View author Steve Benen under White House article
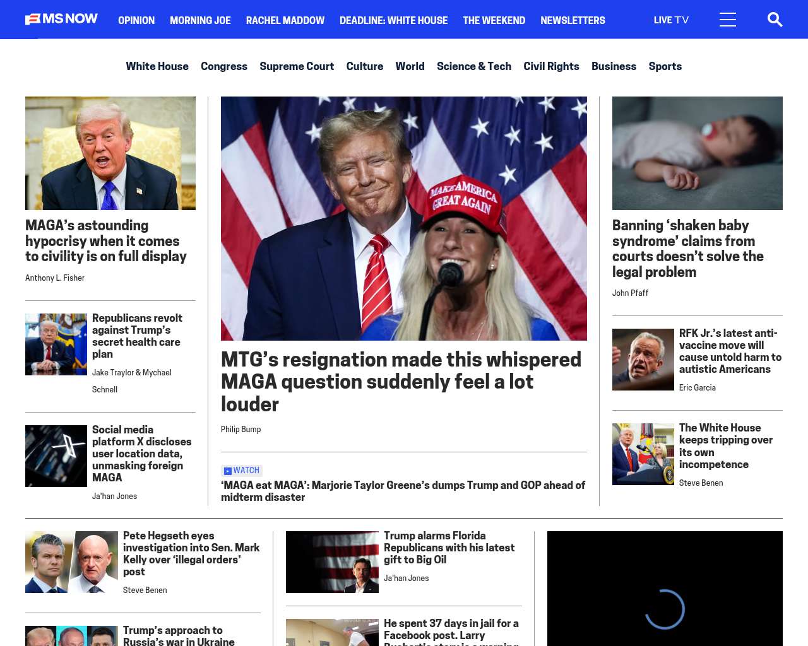The width and height of the screenshot is (808, 646). click(x=701, y=483)
